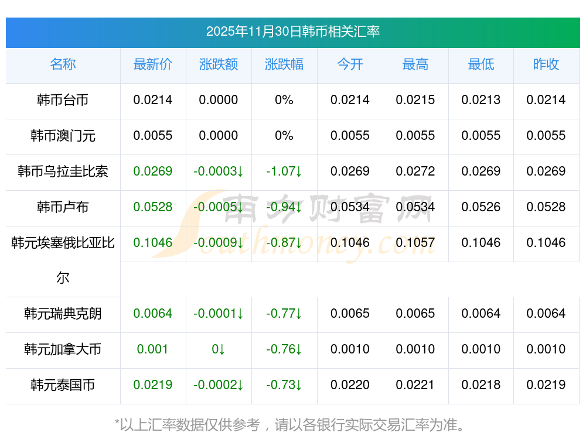This screenshot has height=443, width=586.
Task: Select the 韩币乌拉圭比索 currency pair
Action: (63, 171)
